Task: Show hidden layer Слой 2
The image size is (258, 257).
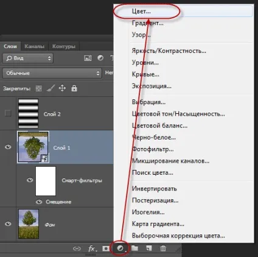Action: [8, 113]
